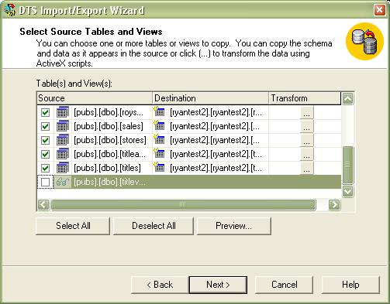This screenshot has width=390, height=304.
Task: Check the [pubs].[dbo].[titlev...] view checkbox
Action: 45,183
